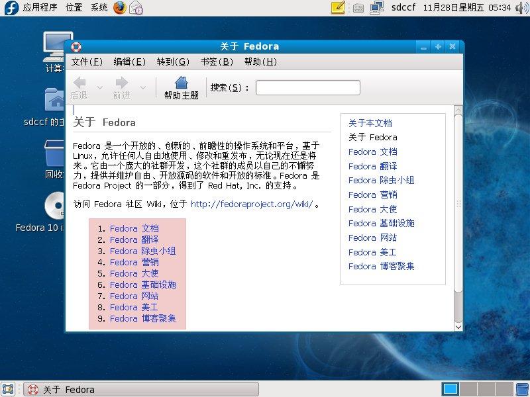530x397 pixels.
Task: Open the 书签(B) menu
Action: pos(217,62)
